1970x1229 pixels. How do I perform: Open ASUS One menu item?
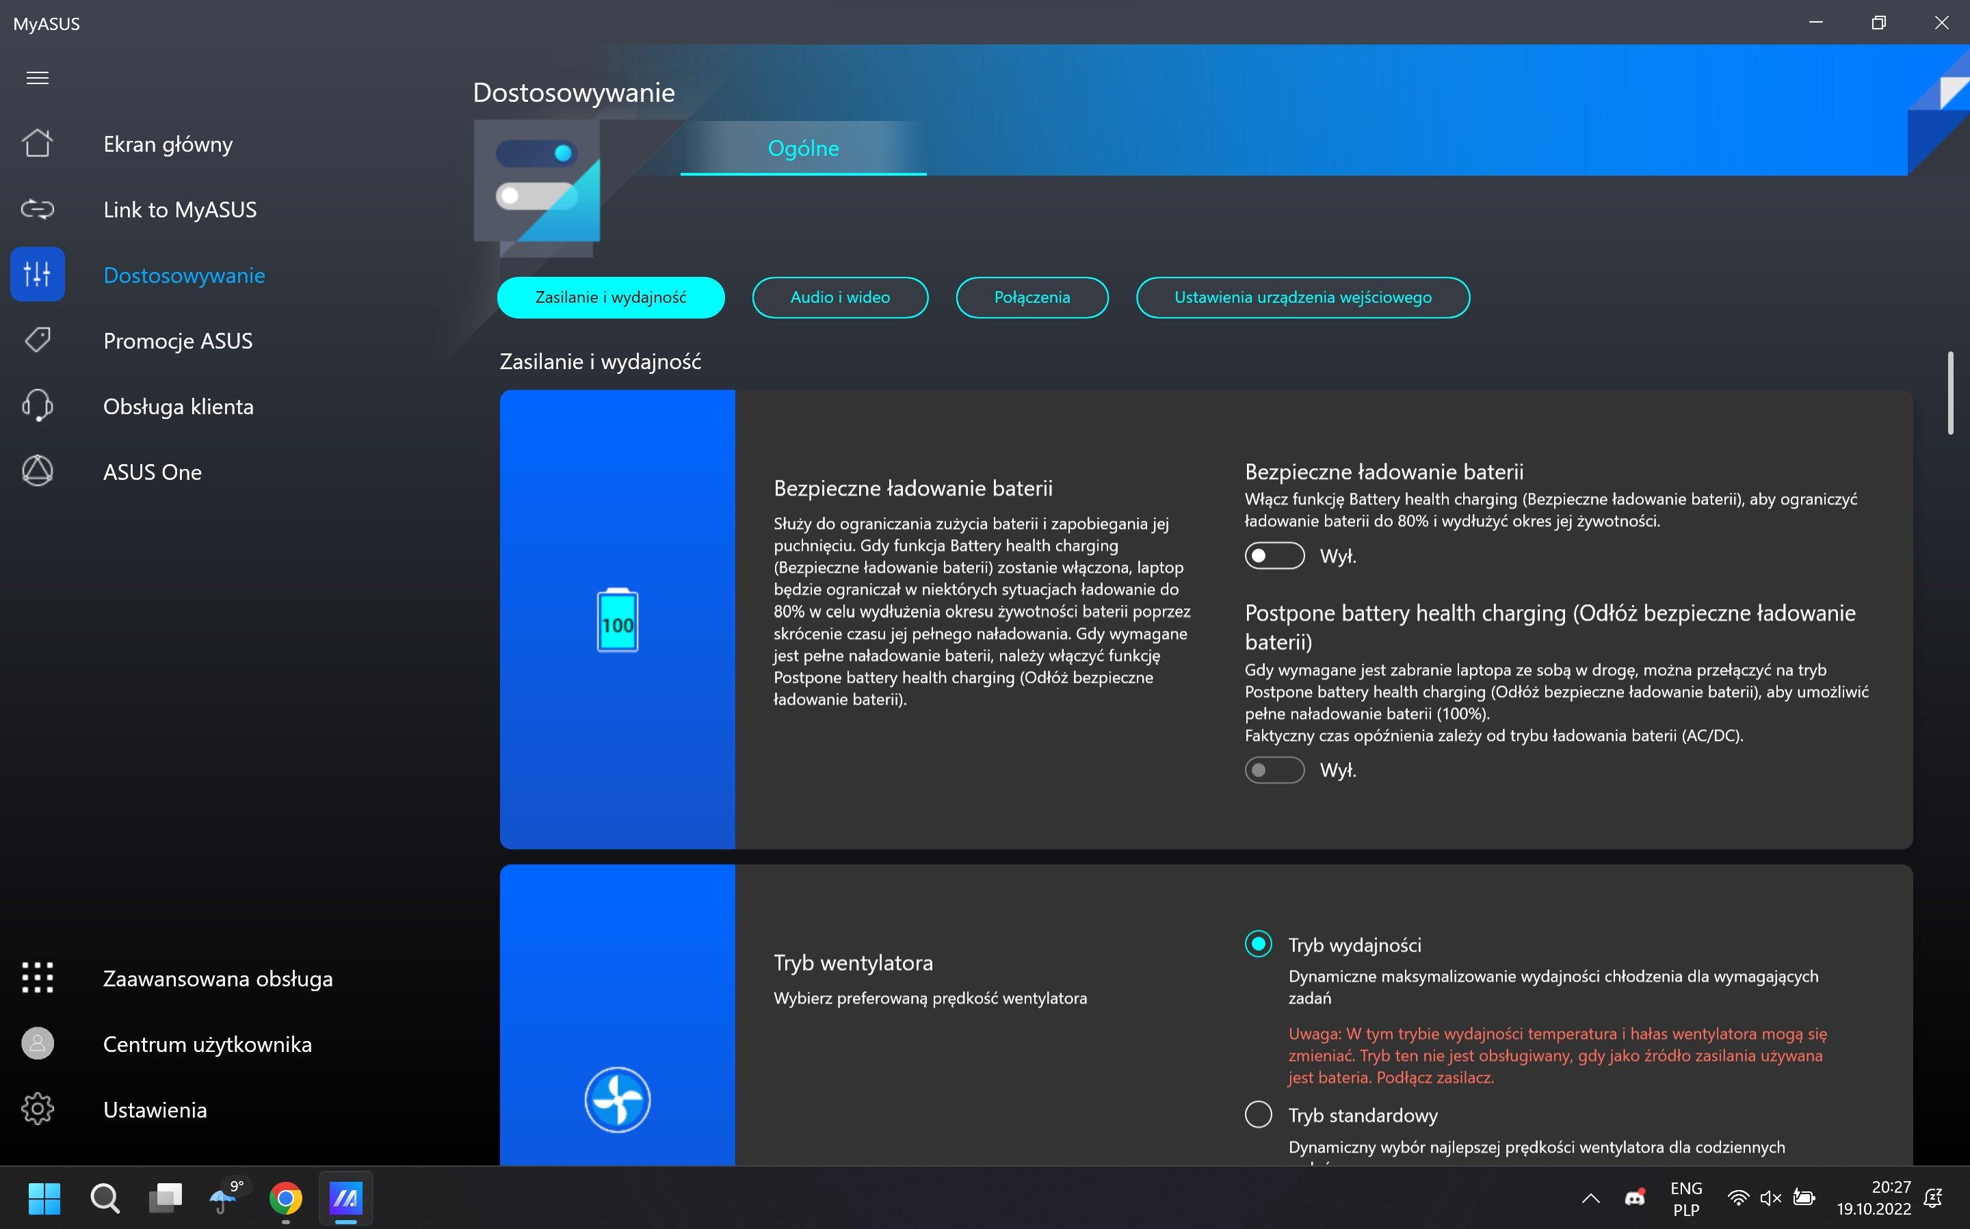tap(152, 472)
